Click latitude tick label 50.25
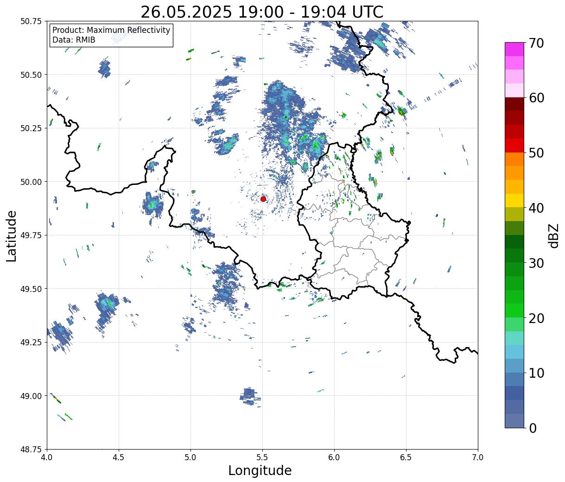This screenshot has height=482, width=565. [x=31, y=128]
